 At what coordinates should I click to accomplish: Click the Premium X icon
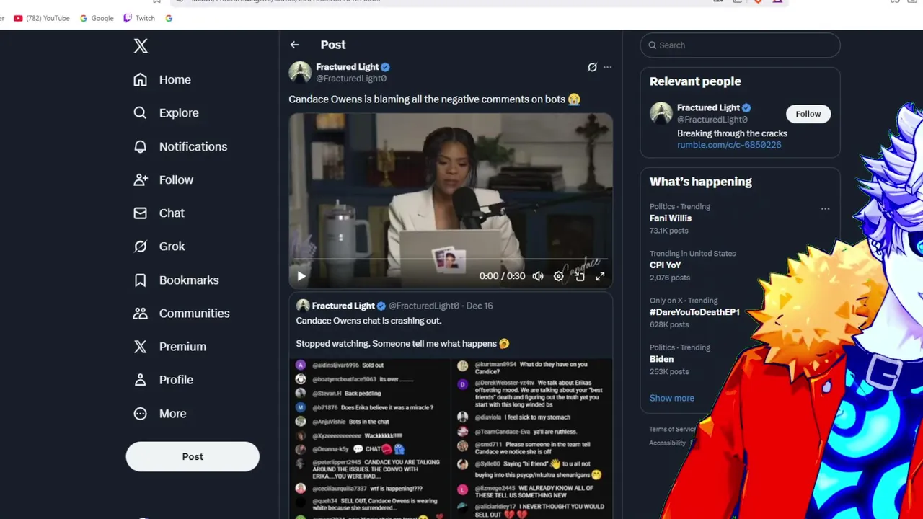pos(141,347)
